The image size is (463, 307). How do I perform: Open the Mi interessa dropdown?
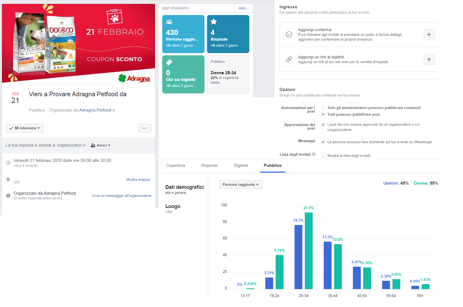click(x=24, y=128)
